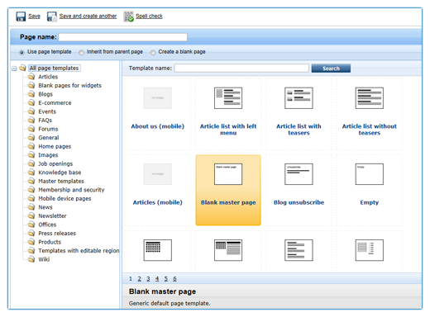Click the Wiki folder icon
Image resolution: width=430 pixels, height=317 pixels.
tap(31, 259)
